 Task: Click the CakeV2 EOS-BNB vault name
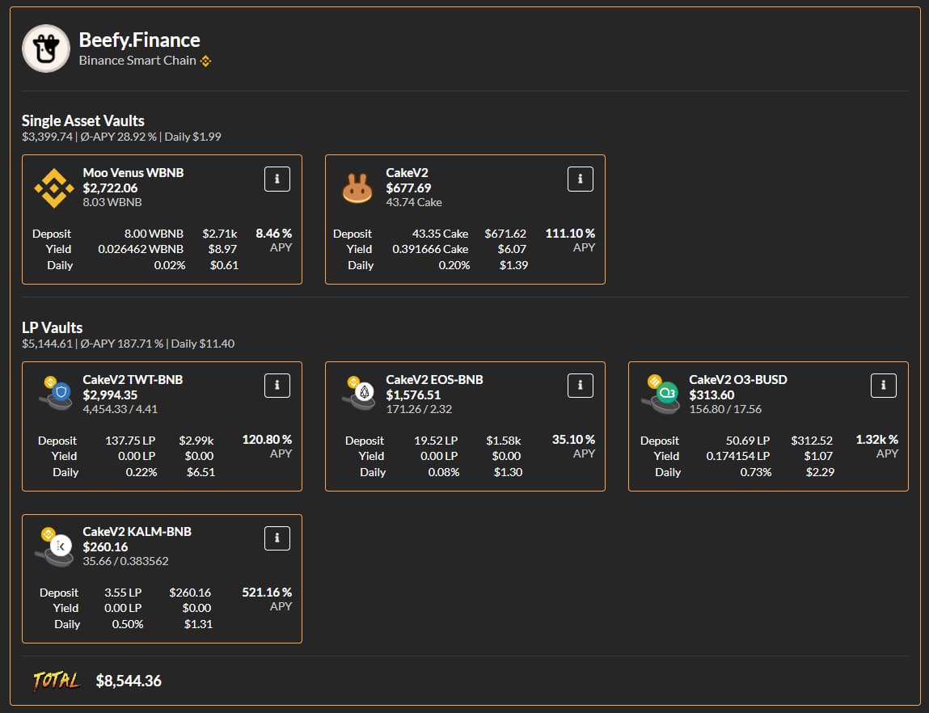(x=434, y=380)
